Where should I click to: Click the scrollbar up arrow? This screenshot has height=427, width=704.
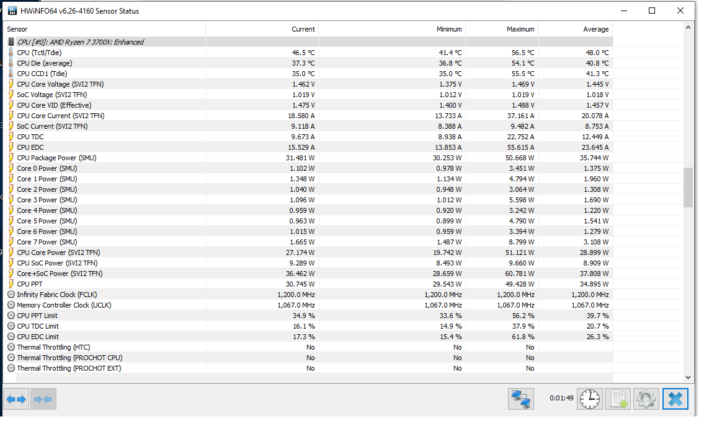click(x=688, y=28)
